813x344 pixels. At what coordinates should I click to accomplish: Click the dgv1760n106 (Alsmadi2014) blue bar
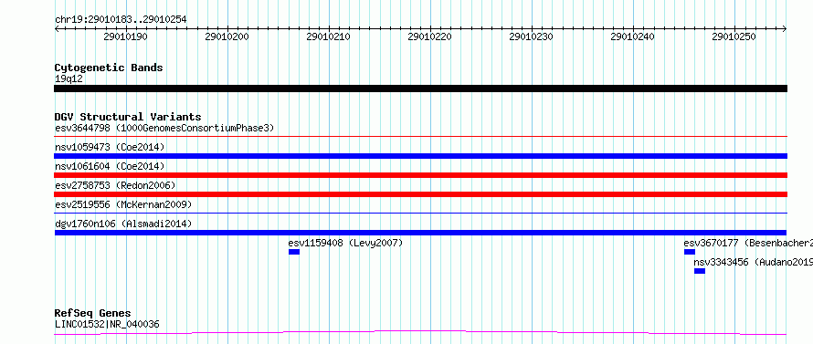pos(420,233)
